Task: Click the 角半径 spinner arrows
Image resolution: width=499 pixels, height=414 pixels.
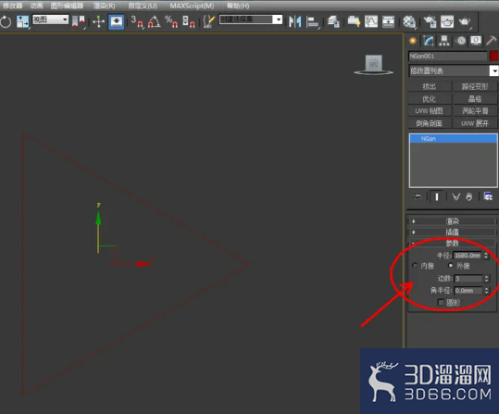Action: tap(486, 291)
